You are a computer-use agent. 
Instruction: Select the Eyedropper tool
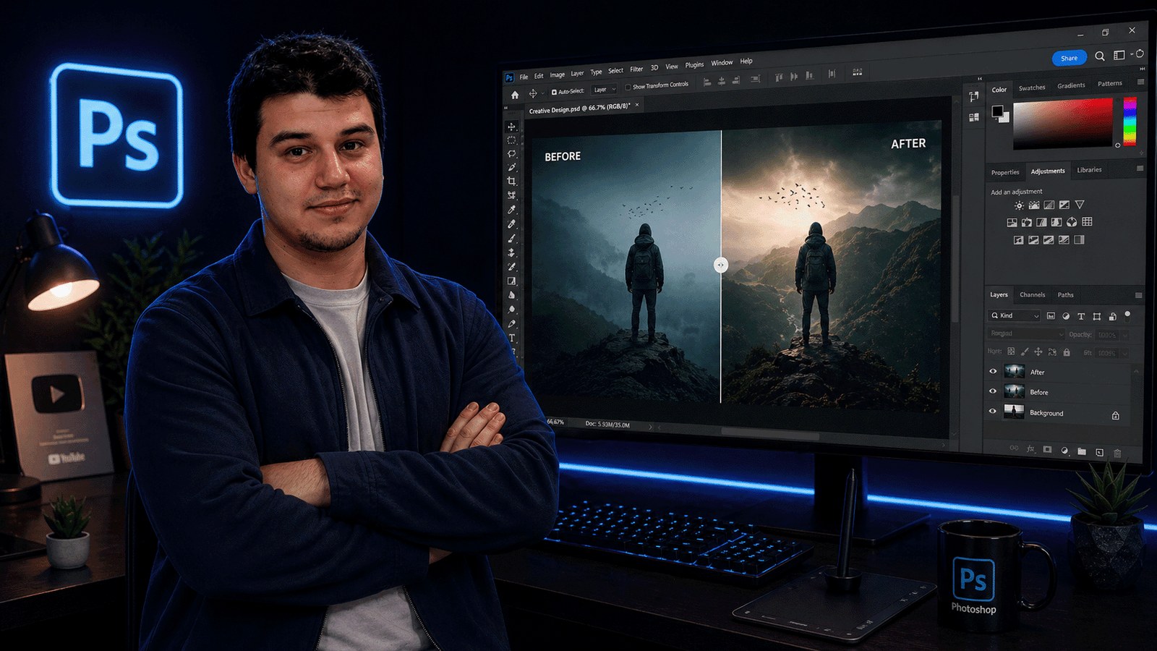tap(512, 210)
